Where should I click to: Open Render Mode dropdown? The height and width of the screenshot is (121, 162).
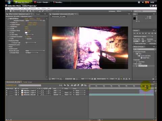tap(32, 53)
